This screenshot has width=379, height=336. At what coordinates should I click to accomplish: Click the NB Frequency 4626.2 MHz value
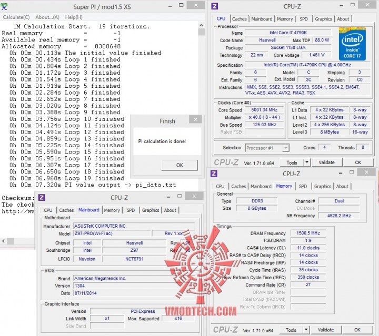point(339,216)
